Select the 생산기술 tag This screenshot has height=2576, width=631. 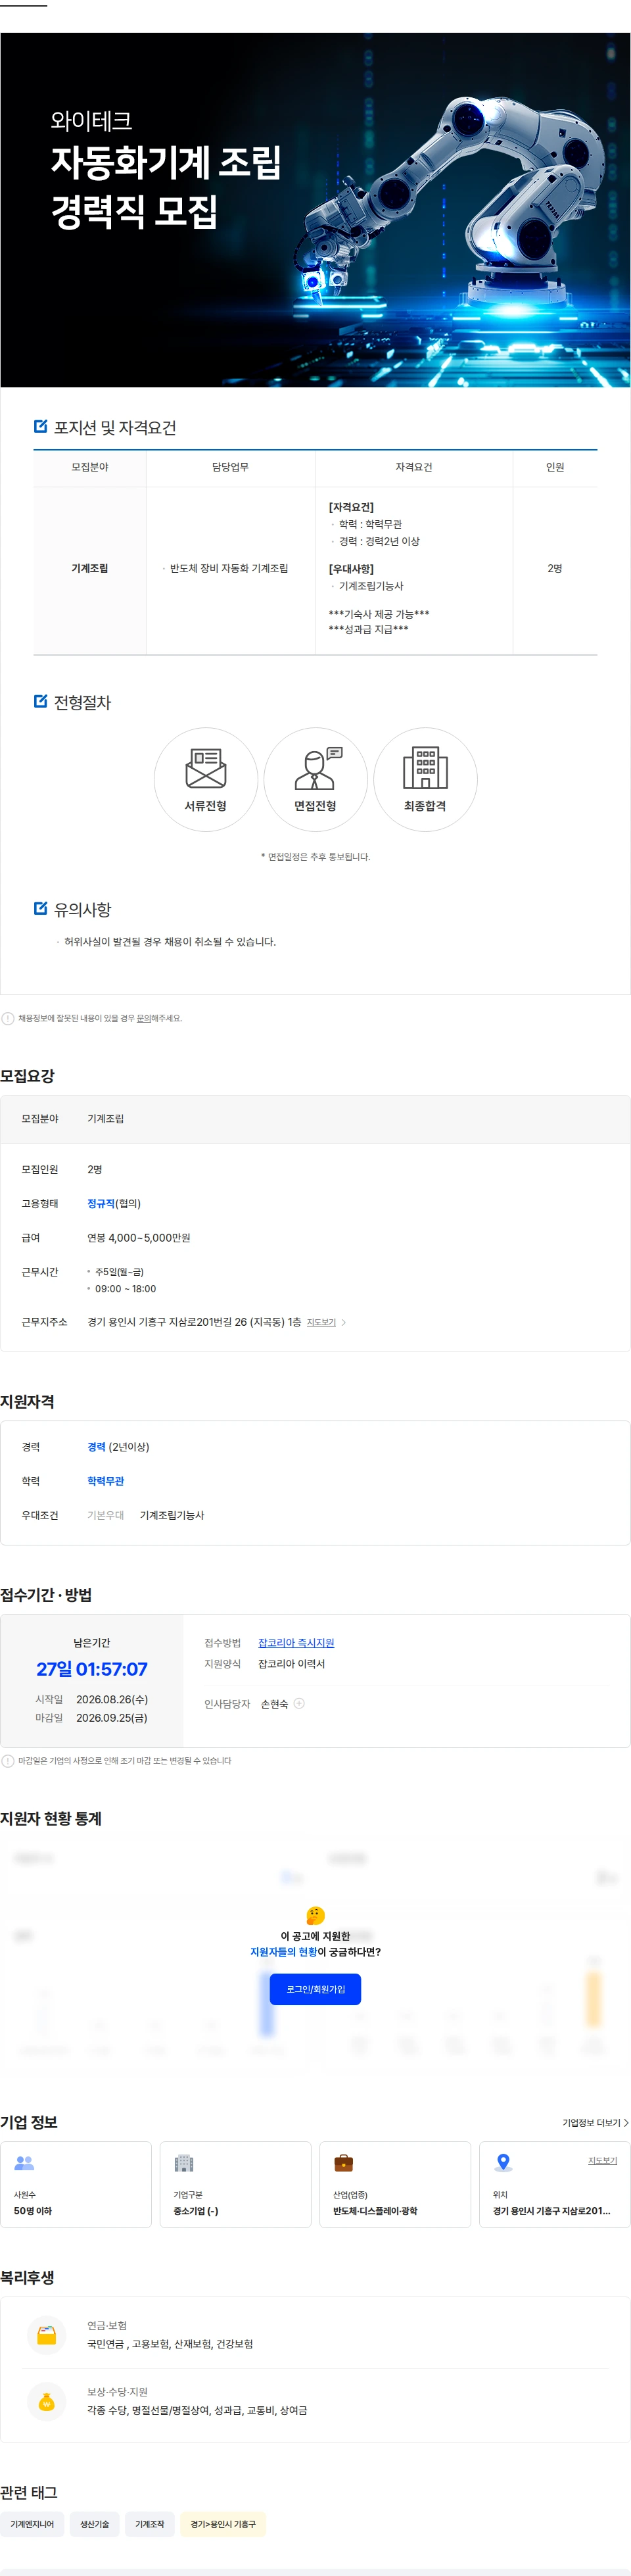click(95, 2524)
